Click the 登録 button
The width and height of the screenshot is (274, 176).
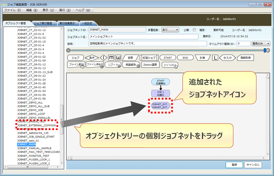[x=234, y=165]
